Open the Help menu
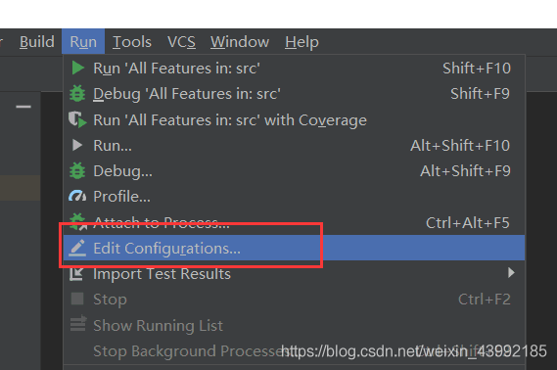Viewport: 557px width, 370px height. (302, 42)
